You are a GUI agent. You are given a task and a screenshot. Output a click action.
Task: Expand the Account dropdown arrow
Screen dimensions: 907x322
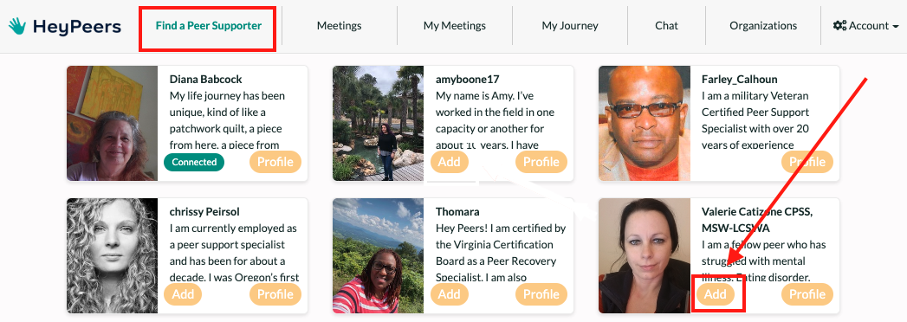pos(896,27)
